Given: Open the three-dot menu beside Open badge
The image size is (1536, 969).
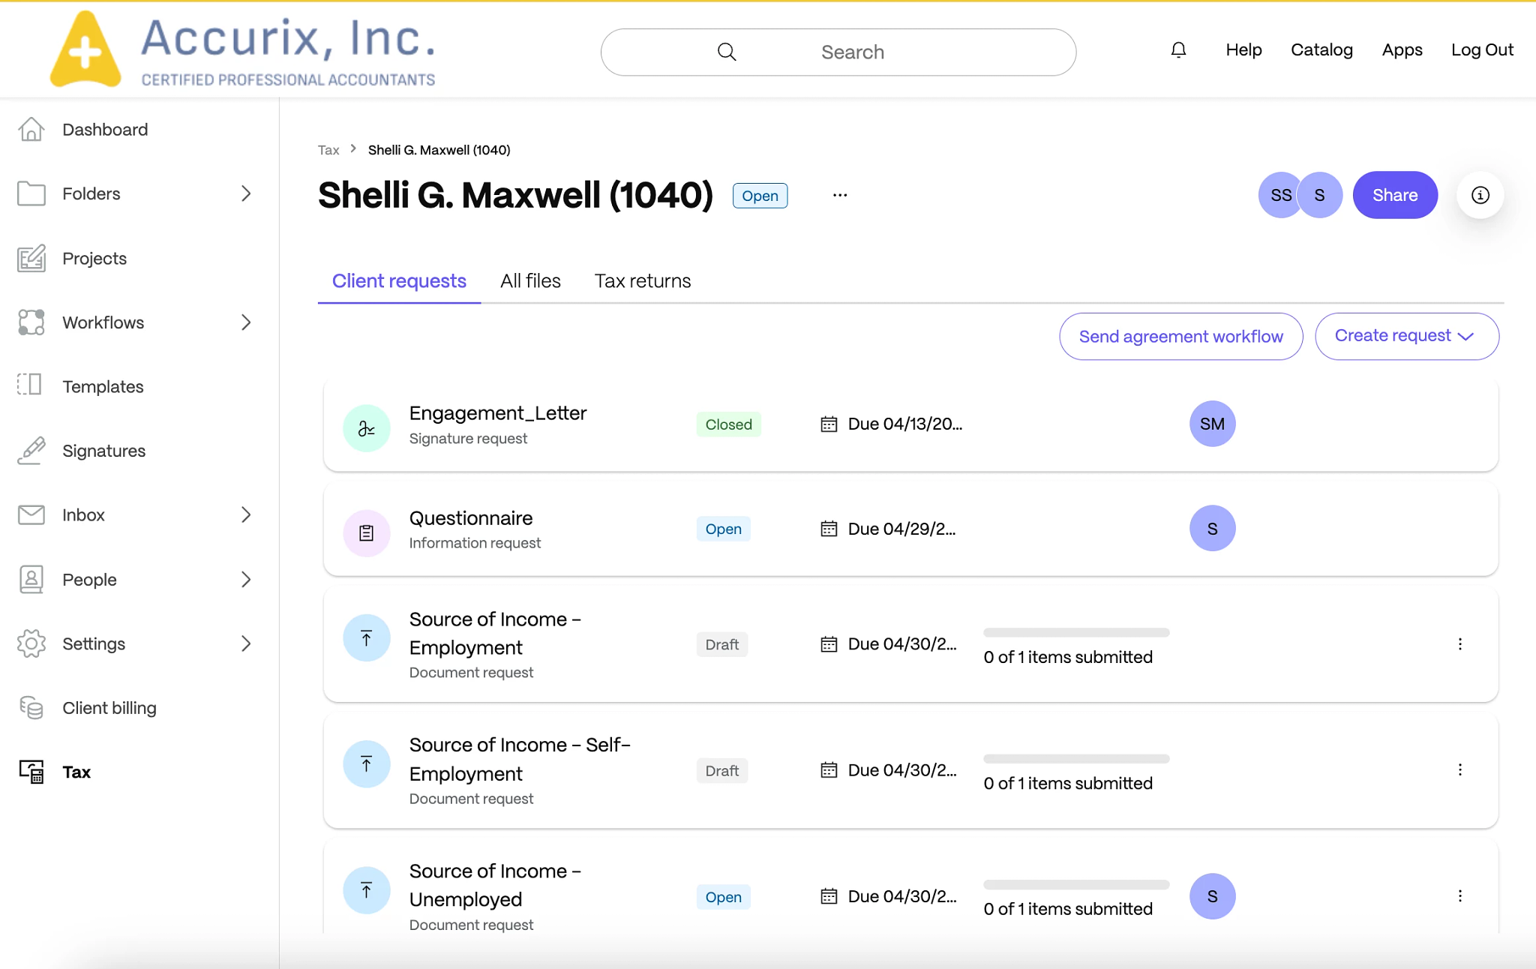Looking at the screenshot, I should [x=840, y=195].
